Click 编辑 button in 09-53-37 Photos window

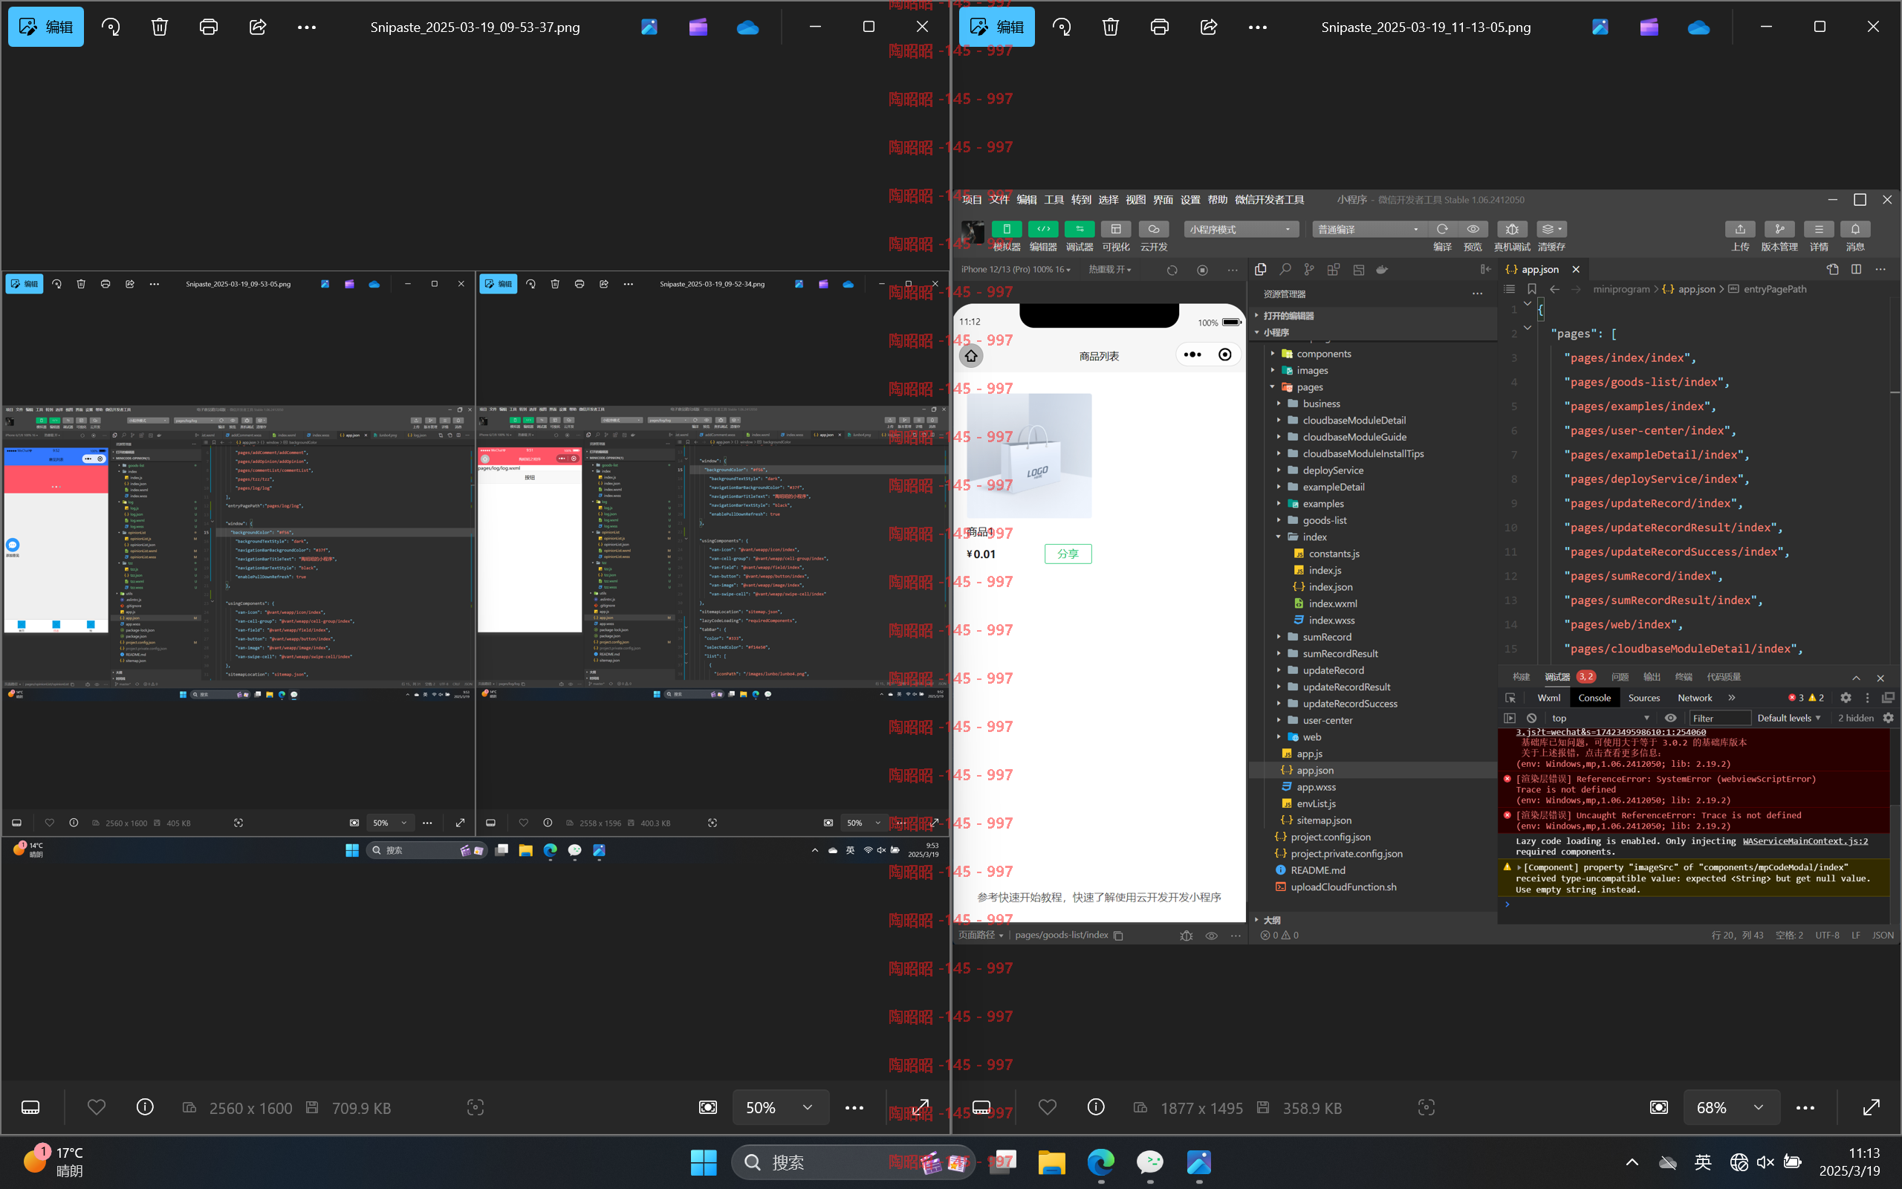[45, 27]
